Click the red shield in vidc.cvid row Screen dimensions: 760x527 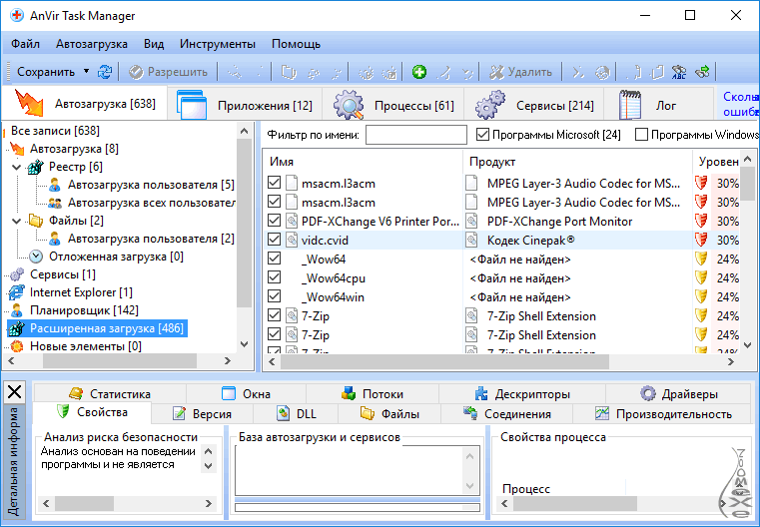point(701,241)
